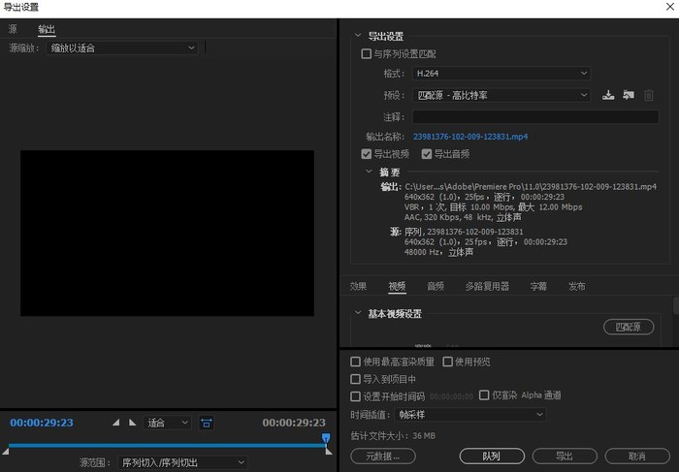679x472 pixels.
Task: Click the delete preset trash icon
Action: 649,95
